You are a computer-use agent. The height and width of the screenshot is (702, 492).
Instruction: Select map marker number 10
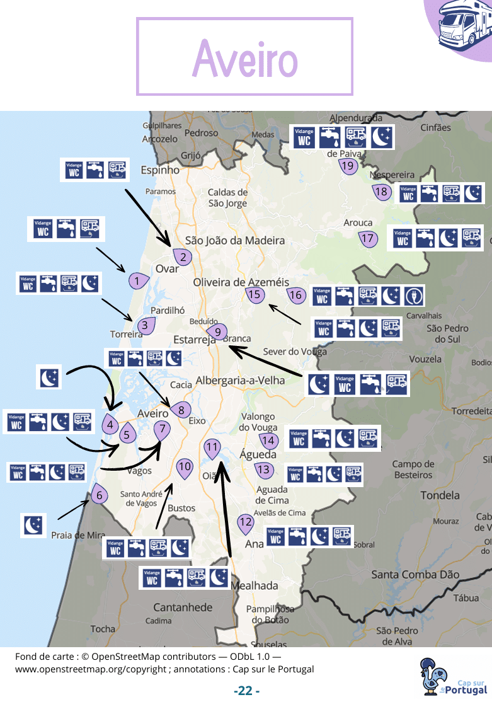click(185, 468)
